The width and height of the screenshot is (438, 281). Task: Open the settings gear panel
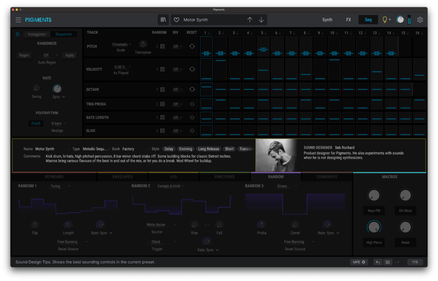(x=420, y=20)
